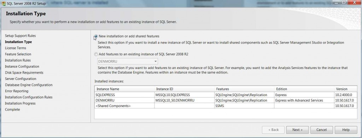Click Express with Advanced Services cell

click(x=304, y=101)
